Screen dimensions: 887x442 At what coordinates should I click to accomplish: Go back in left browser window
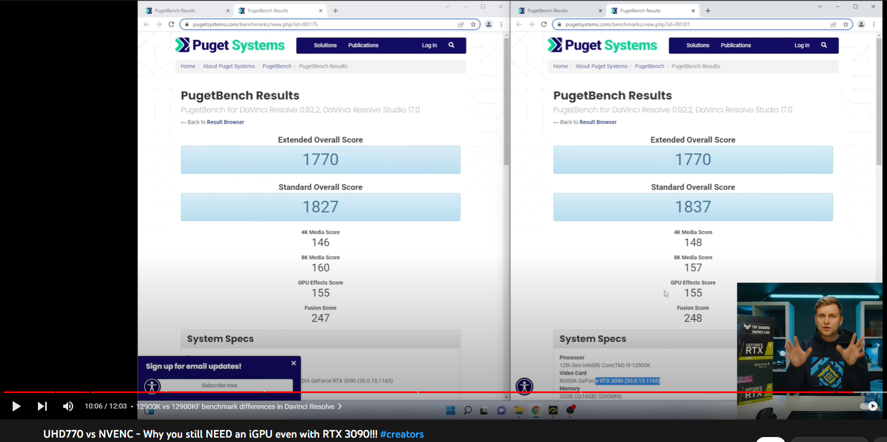point(146,24)
